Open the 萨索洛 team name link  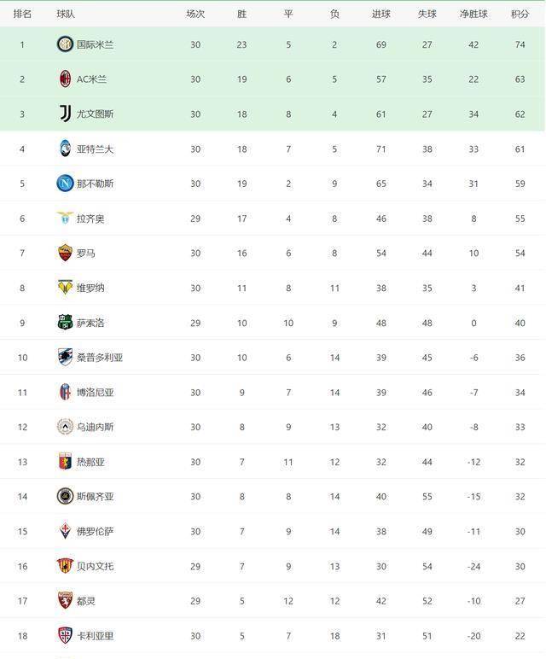90,323
